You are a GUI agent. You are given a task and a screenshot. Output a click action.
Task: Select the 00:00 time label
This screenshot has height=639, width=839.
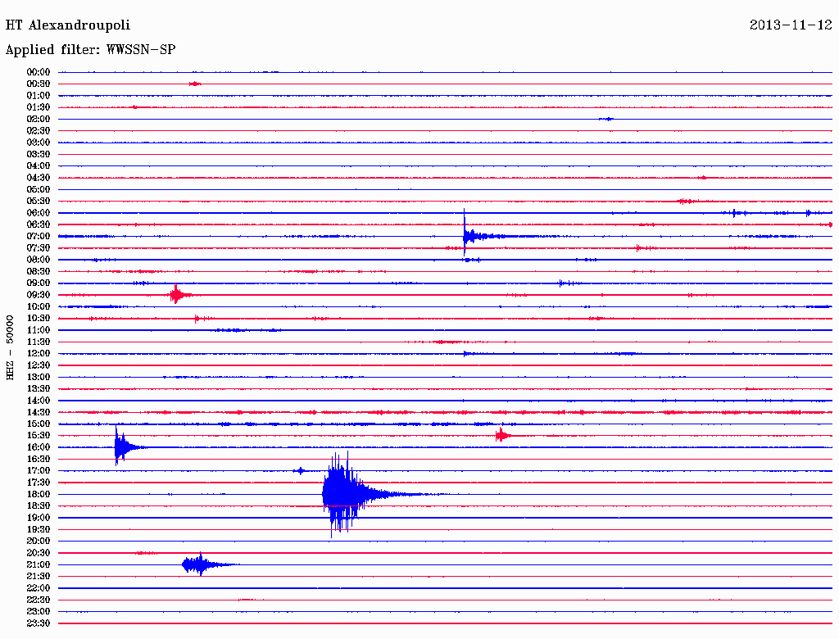39,72
